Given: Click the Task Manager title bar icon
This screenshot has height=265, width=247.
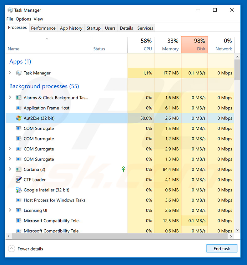Looking at the screenshot, I should [x=10, y=10].
